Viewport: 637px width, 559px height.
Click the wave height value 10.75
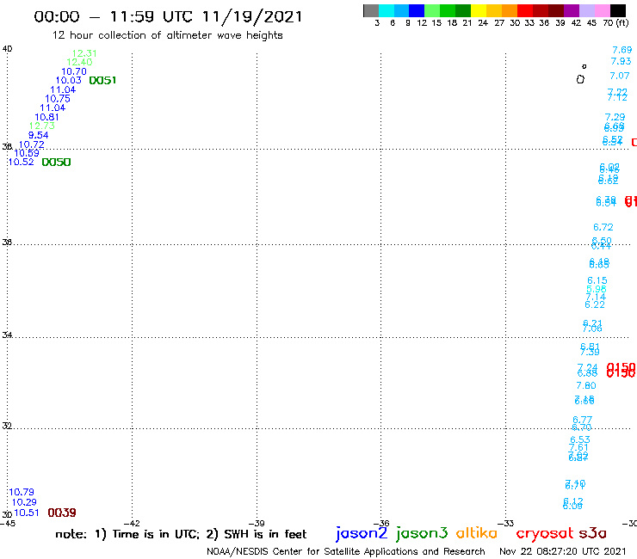tap(58, 99)
